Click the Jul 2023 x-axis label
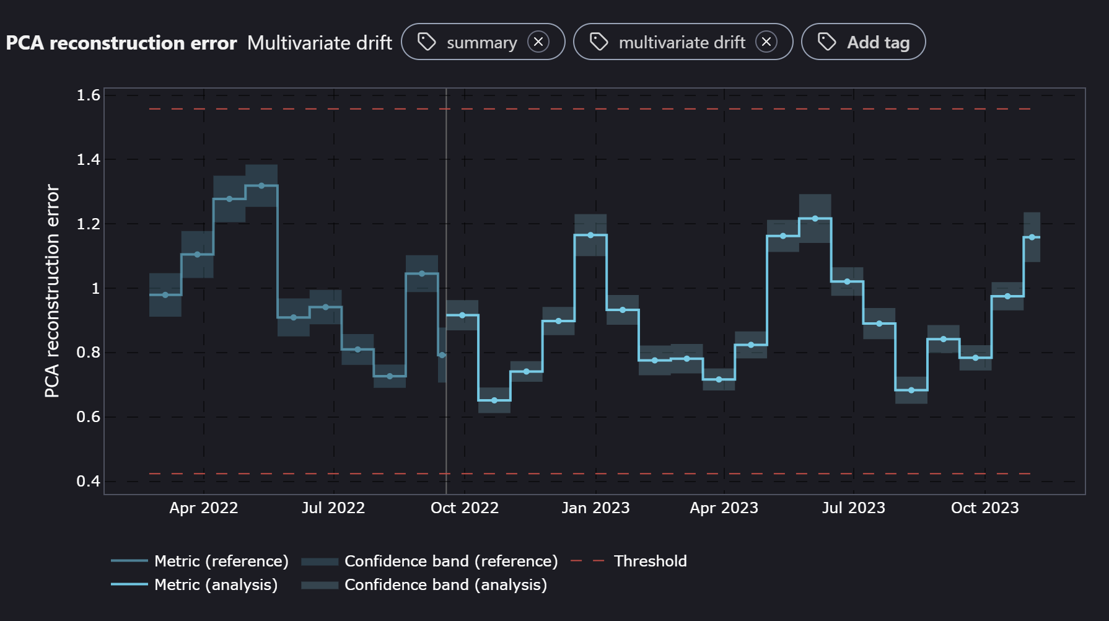Image resolution: width=1109 pixels, height=621 pixels. point(854,508)
